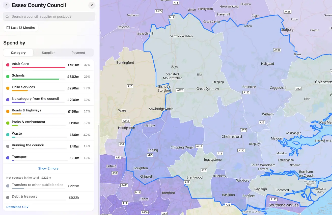Click the search magnifier icon

[7, 17]
